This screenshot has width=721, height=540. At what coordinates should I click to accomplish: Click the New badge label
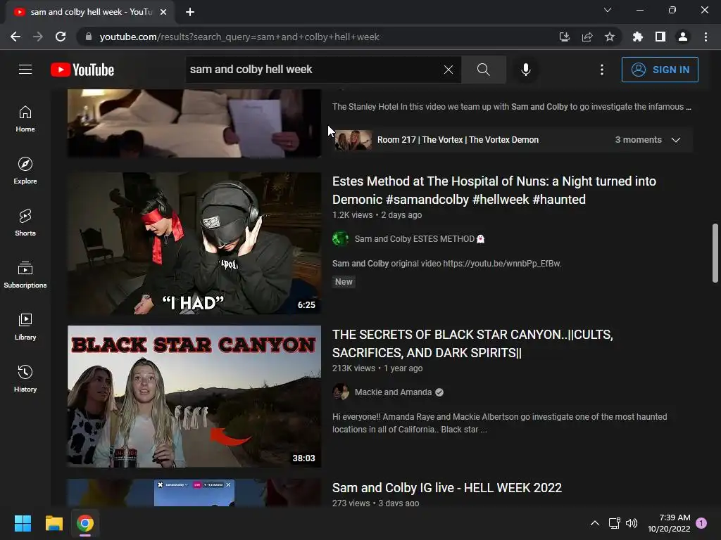344,282
